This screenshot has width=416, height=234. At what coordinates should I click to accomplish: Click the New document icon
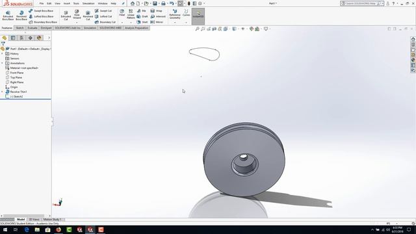pyautogui.click(x=138, y=3)
